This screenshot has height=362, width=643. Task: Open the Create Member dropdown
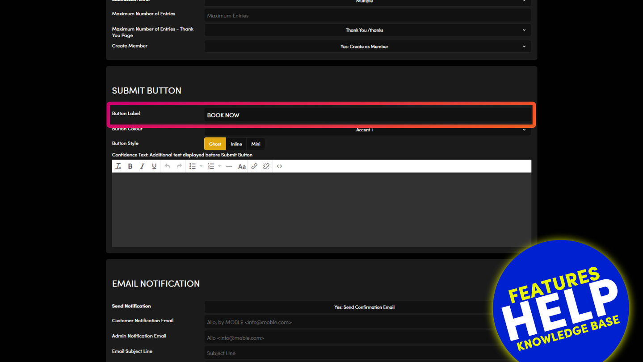367,46
